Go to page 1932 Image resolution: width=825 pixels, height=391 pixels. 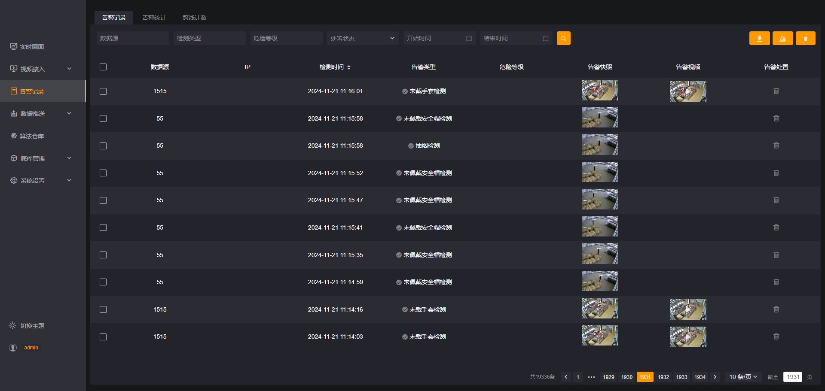(663, 377)
